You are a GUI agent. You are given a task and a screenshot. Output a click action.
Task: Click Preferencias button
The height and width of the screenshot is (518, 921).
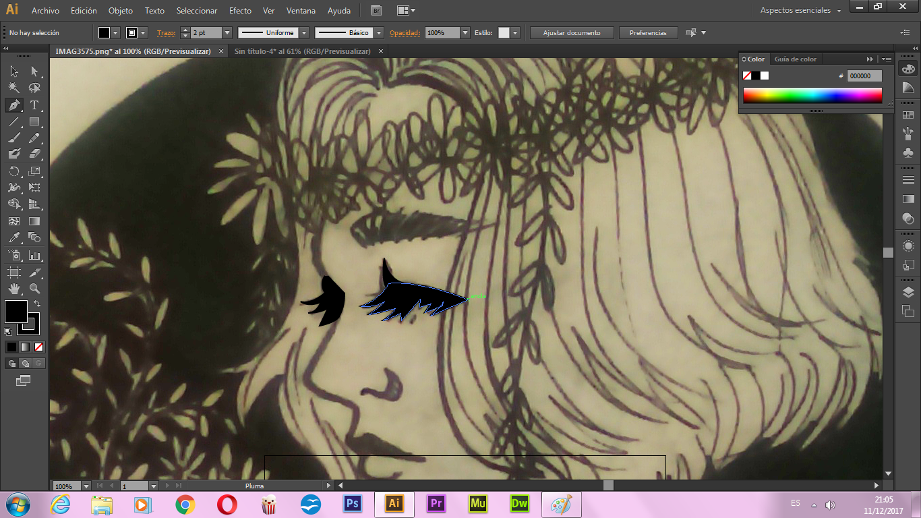[x=648, y=32]
